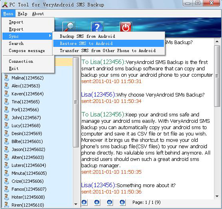
Task: Click the contact icon beside Jason(12345602)
Action: coord(6,149)
